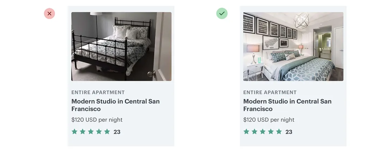The height and width of the screenshot is (152, 388).
Task: Click the first rating star on the right card
Action: [x=246, y=132]
